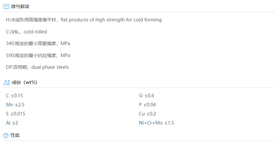
Task: Click the C:冷轧 cold rolled line
Action: pos(27,32)
